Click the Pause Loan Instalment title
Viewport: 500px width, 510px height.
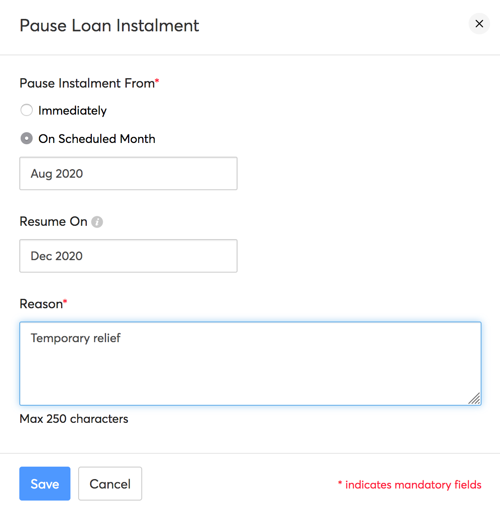[x=109, y=26]
